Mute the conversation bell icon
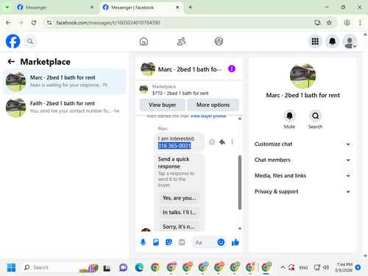This screenshot has width=368, height=276. (x=289, y=116)
